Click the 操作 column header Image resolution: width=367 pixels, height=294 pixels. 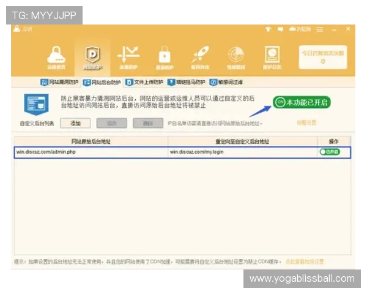tap(334, 141)
